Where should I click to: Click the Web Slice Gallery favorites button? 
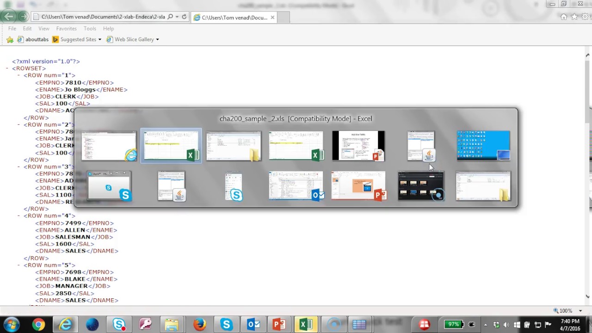[130, 40]
